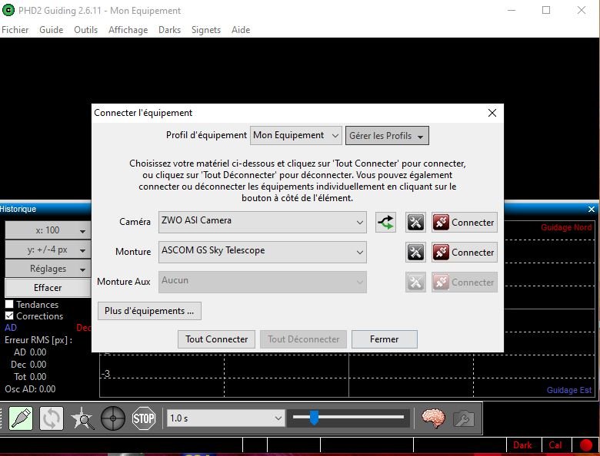Uncheck the Corrections checkbox
This screenshot has width=600, height=456.
coord(9,316)
